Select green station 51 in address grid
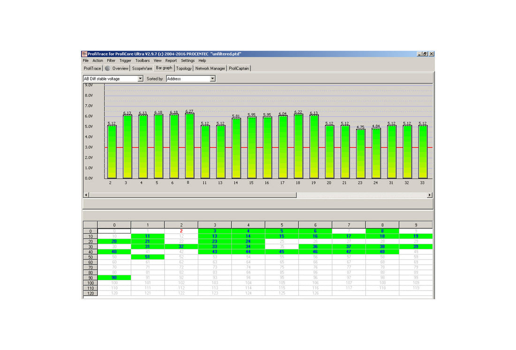The width and height of the screenshot is (516, 350). [x=148, y=257]
